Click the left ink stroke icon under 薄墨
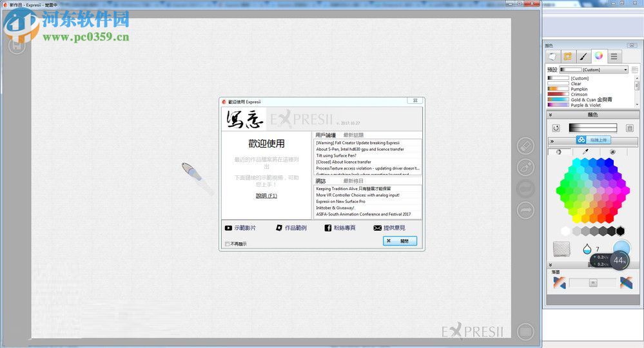This screenshot has height=348, width=644. pos(559,283)
